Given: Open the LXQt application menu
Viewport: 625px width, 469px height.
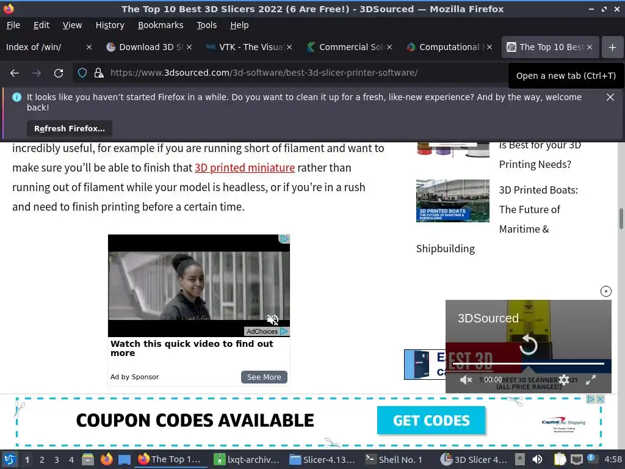Looking at the screenshot, I should click(10, 459).
